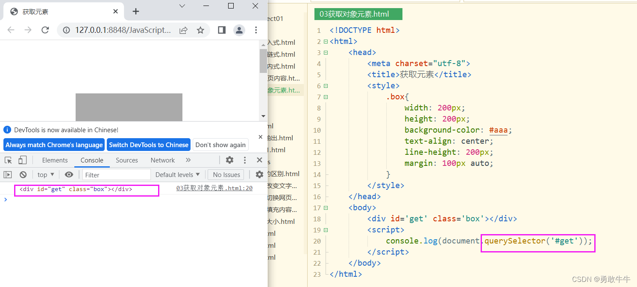Toggle console sidebar

point(8,174)
